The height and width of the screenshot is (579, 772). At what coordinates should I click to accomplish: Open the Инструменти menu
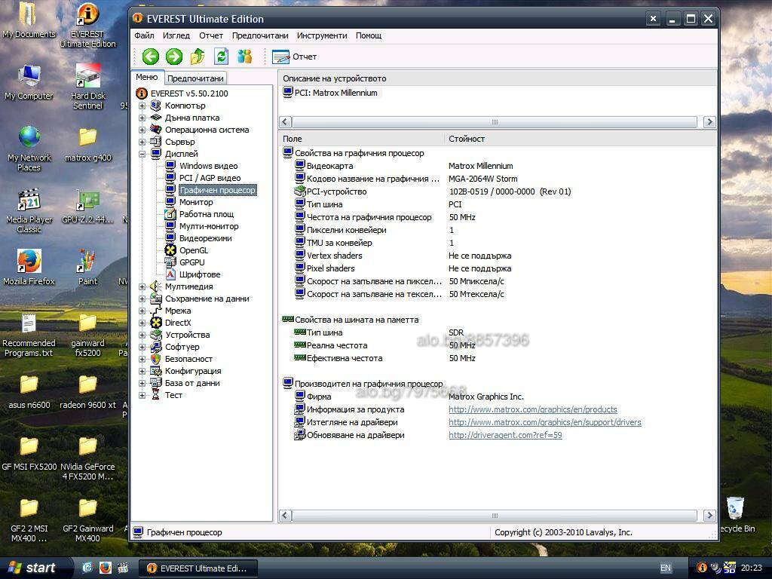click(x=322, y=35)
